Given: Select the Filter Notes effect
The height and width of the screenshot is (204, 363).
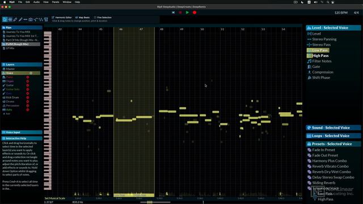Looking at the screenshot, I should click(319, 61).
